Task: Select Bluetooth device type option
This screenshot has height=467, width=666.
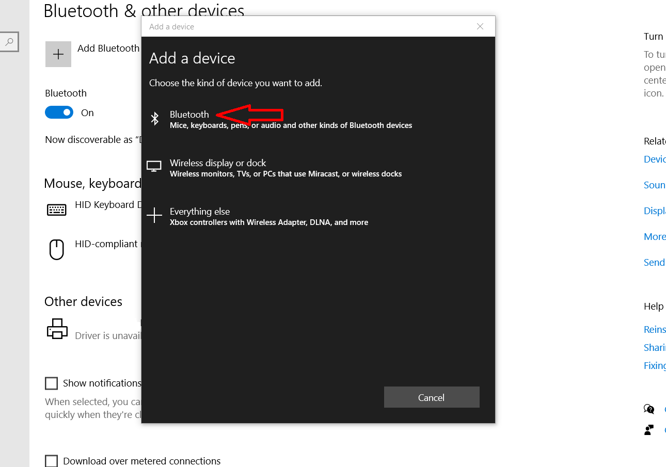Action: [318, 119]
